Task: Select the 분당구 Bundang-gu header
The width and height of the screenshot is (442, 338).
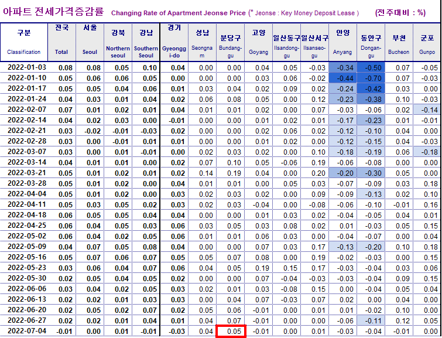Action: pyautogui.click(x=230, y=42)
